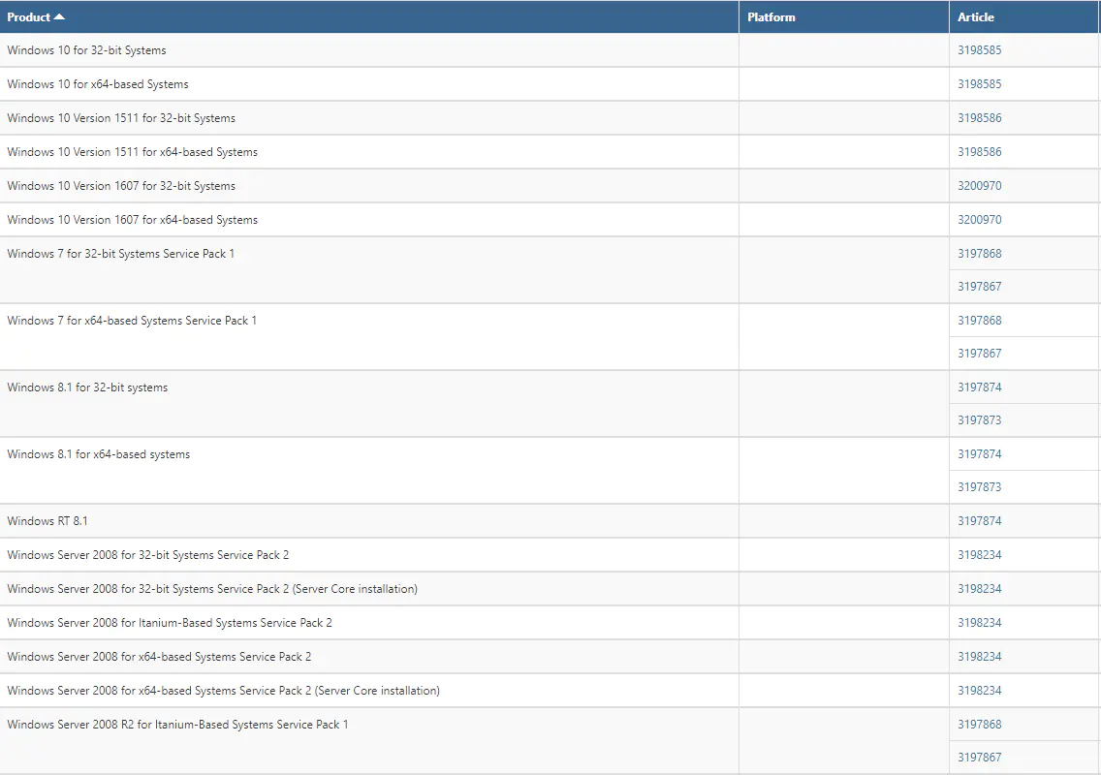
Task: Open article 3197868 for Server 2008 R2 Itanium
Action: (x=980, y=725)
